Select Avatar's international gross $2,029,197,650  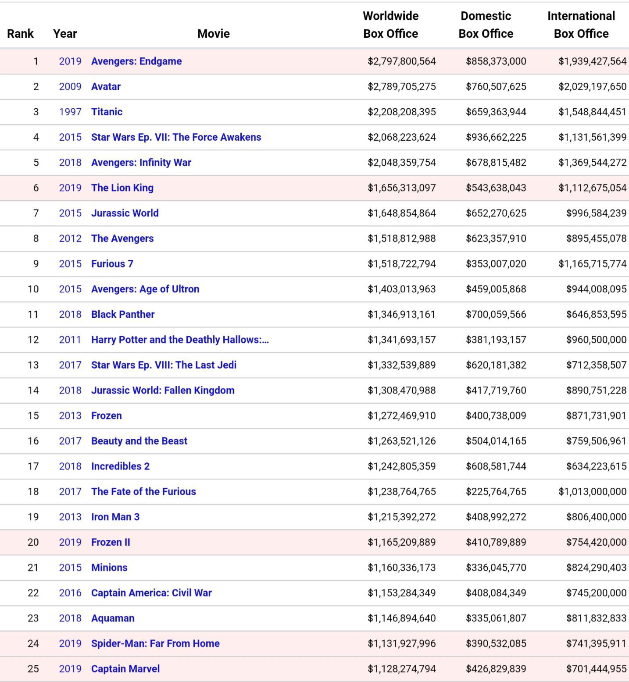(593, 87)
